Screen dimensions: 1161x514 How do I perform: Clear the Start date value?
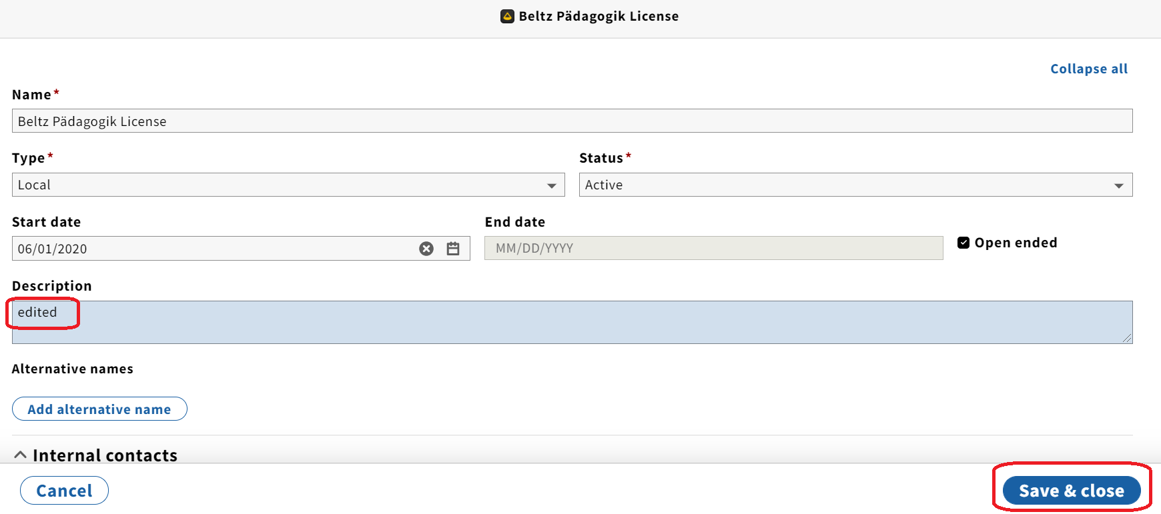pyautogui.click(x=426, y=249)
